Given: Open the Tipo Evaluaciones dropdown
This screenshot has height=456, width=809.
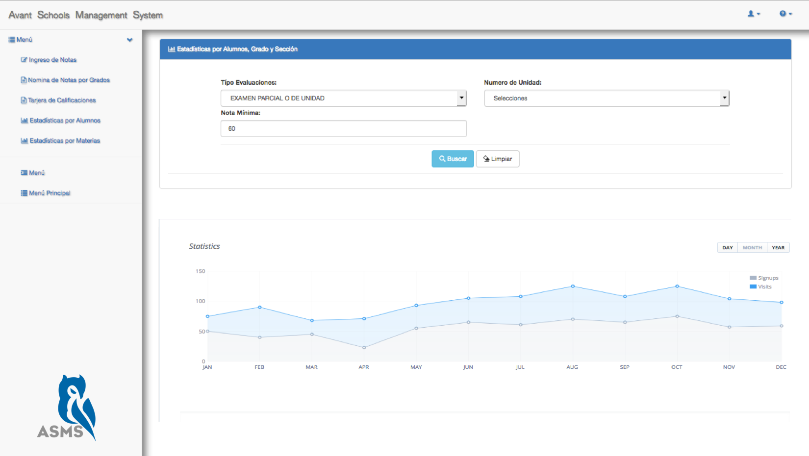Looking at the screenshot, I should [x=343, y=98].
